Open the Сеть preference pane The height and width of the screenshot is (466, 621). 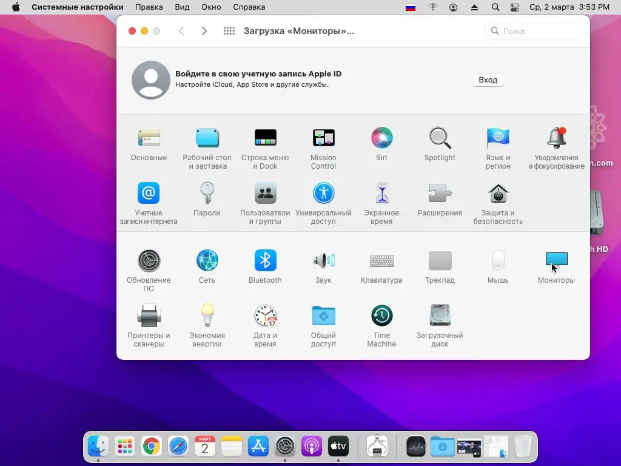coord(207,267)
